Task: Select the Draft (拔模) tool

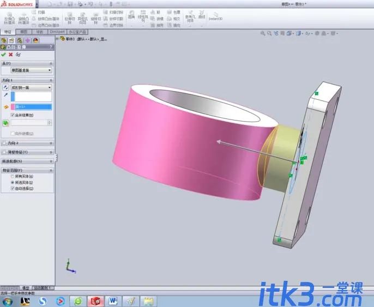Action: coord(157,19)
